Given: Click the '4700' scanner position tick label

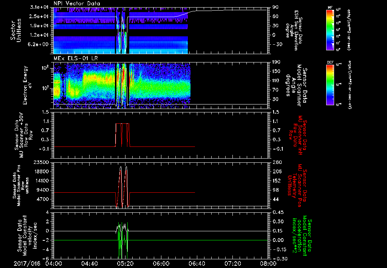Looking at the screenshot, I should pyautogui.click(x=43, y=199).
